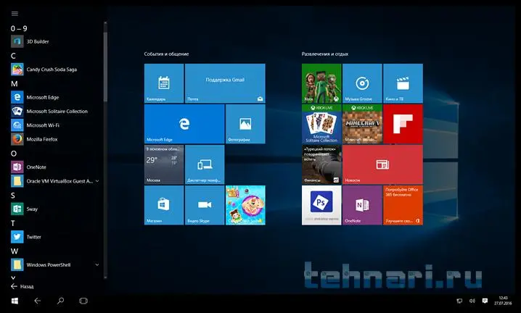521x313 pixels.
Task: Open the Oracle VM VirtualBox folder icon
Action: click(x=17, y=181)
